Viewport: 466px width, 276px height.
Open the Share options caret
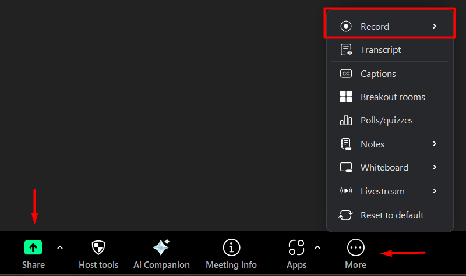point(60,247)
